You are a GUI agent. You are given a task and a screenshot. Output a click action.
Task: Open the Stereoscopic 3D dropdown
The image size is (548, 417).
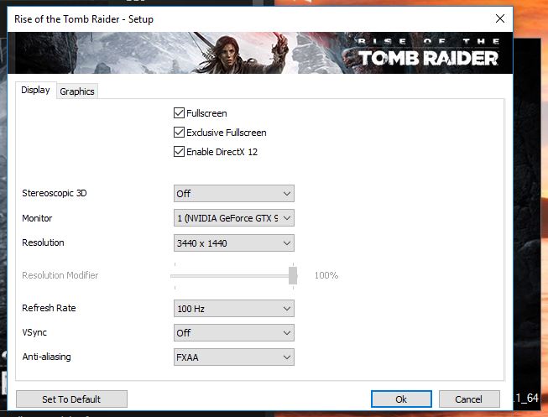pyautogui.click(x=234, y=193)
